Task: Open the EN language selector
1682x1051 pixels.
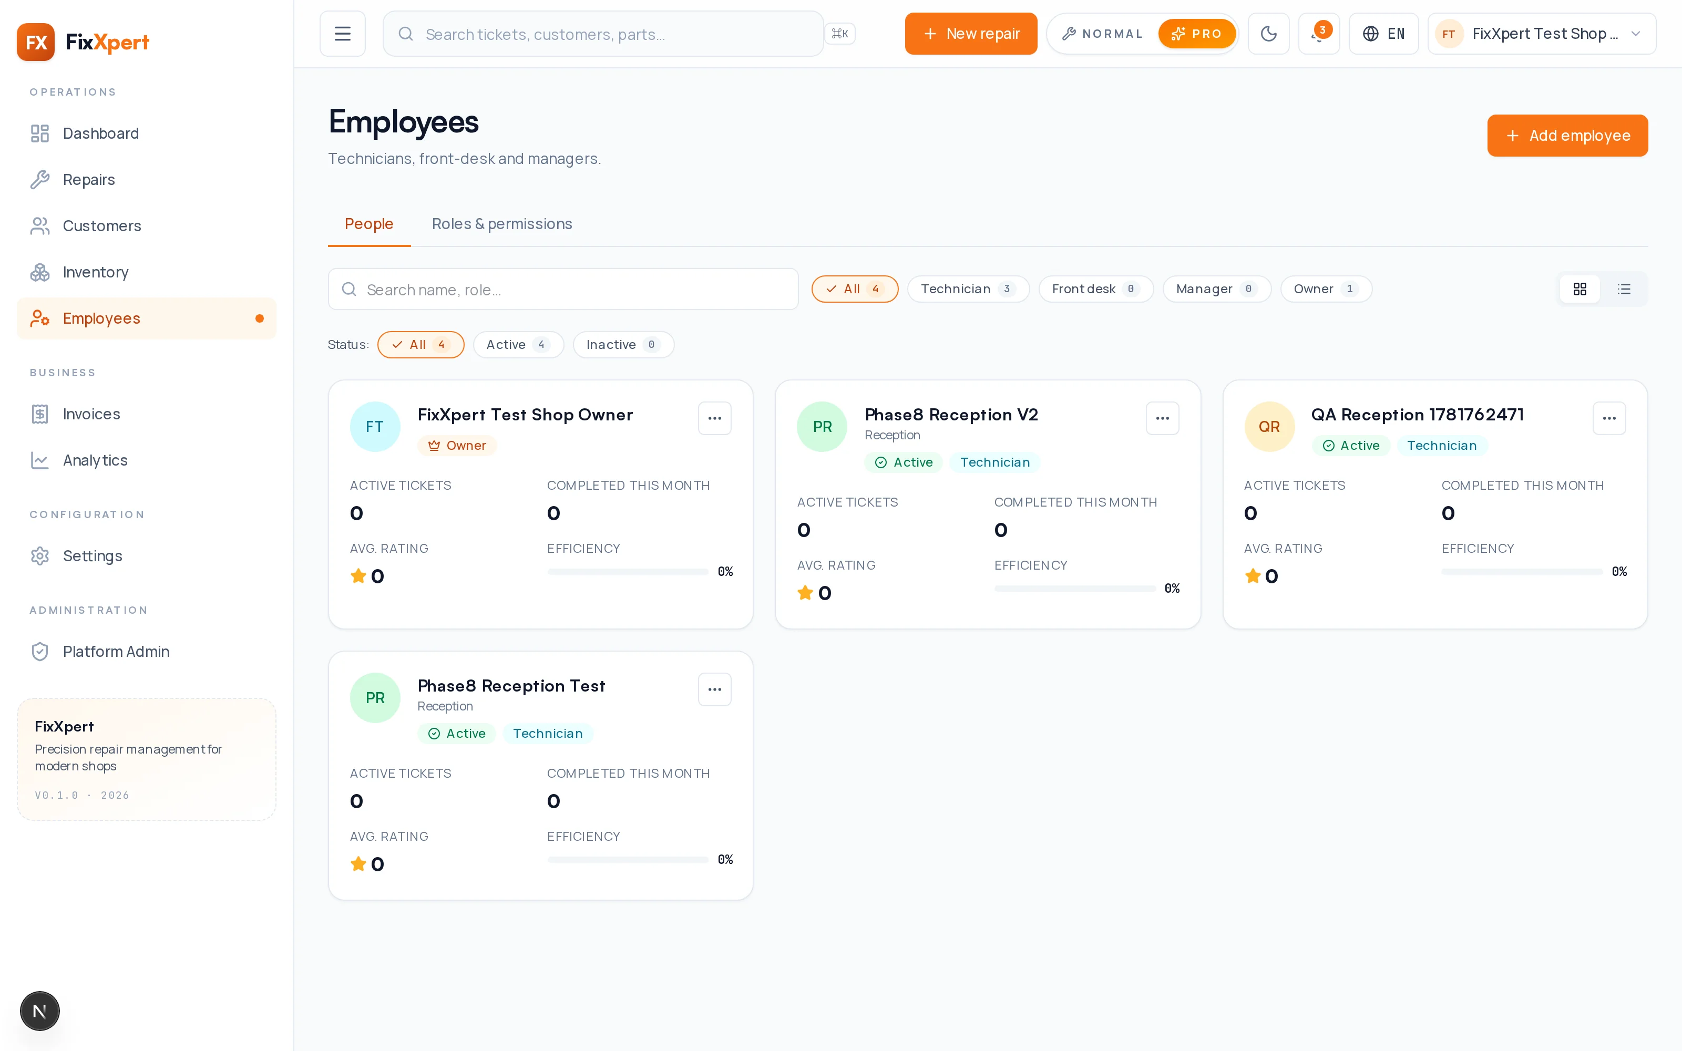Action: pos(1383,33)
